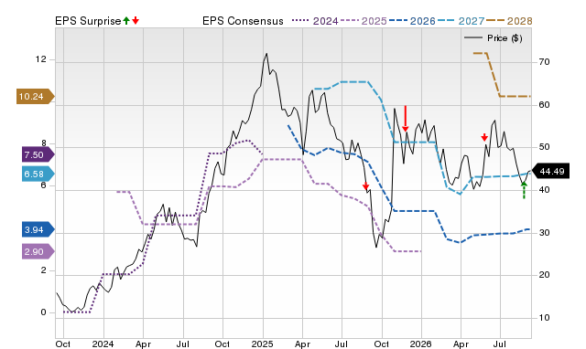Viewport: 586px width, 349px height.
Task: Click the 2024 x-axis label
Action: point(103,344)
